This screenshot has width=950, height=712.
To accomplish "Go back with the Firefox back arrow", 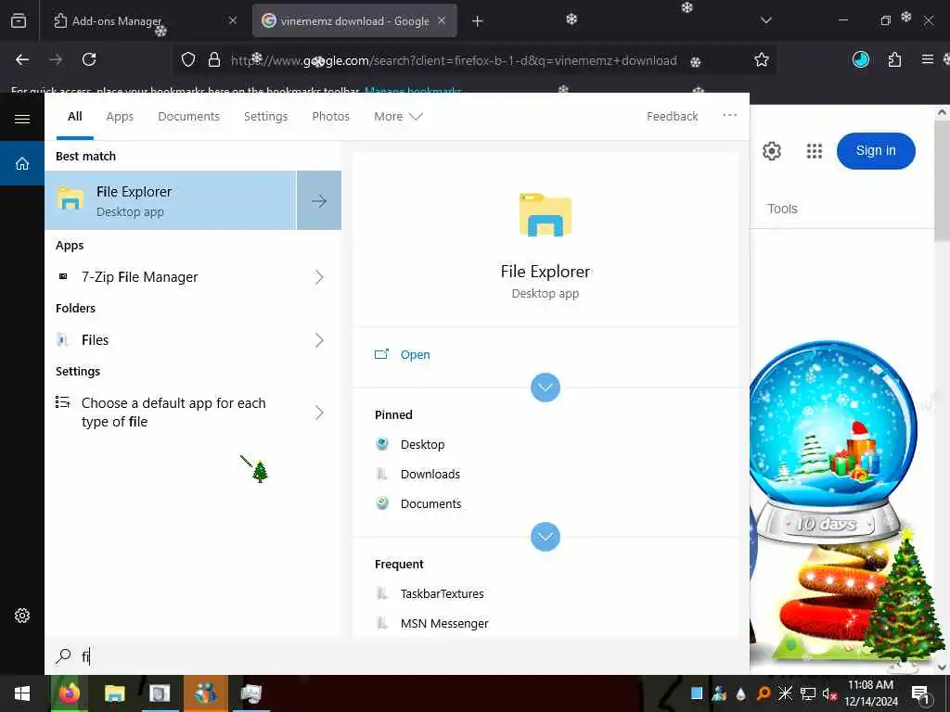I will point(22,59).
